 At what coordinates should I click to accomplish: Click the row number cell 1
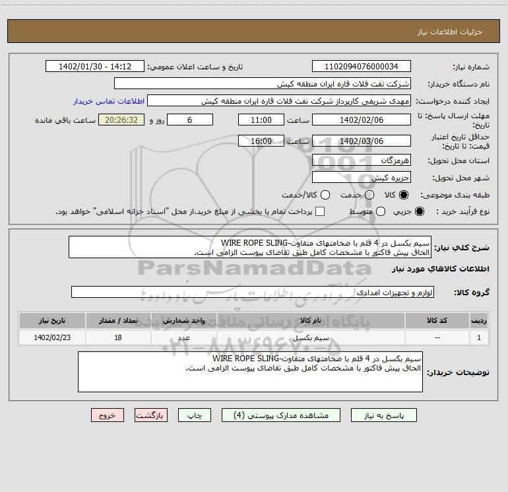click(x=479, y=338)
